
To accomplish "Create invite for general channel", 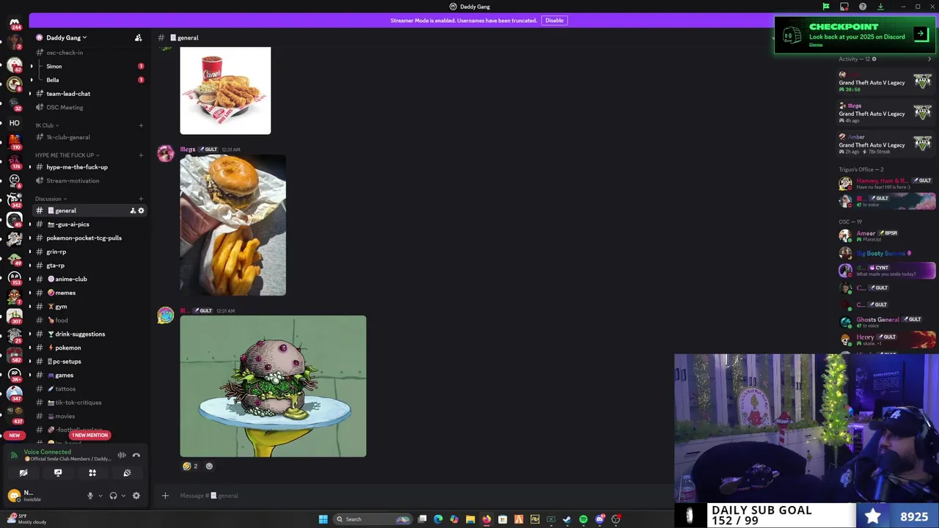I will pyautogui.click(x=132, y=210).
